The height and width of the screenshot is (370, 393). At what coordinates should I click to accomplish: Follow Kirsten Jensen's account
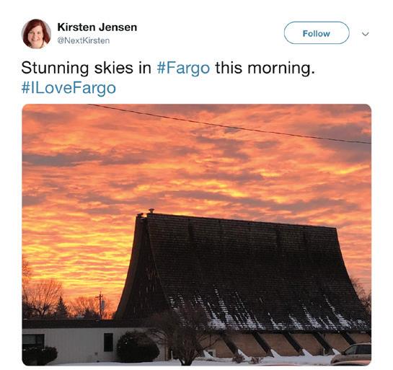point(317,33)
